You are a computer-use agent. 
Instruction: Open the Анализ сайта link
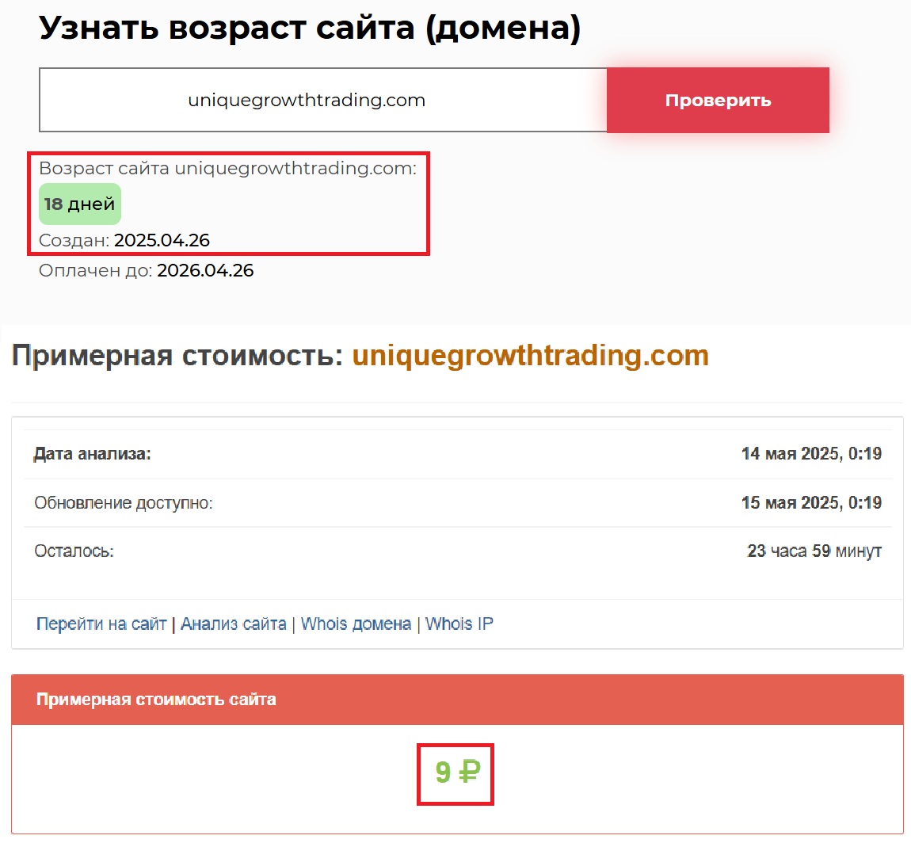(233, 624)
